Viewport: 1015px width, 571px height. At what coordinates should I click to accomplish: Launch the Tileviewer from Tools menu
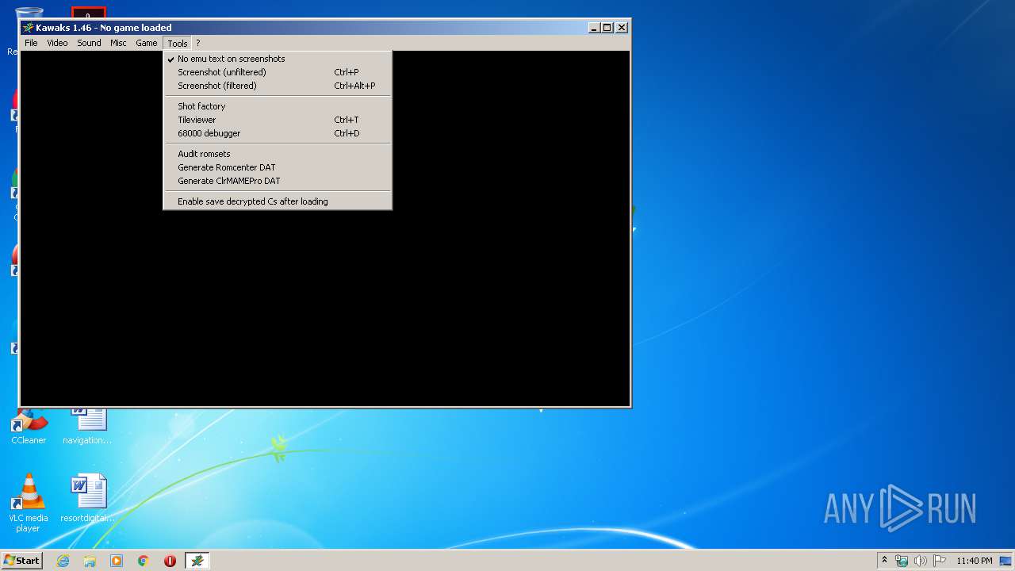[278, 120]
